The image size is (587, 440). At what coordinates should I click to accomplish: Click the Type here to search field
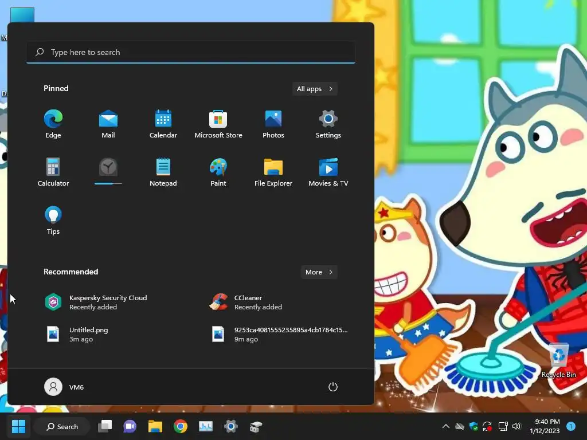191,52
